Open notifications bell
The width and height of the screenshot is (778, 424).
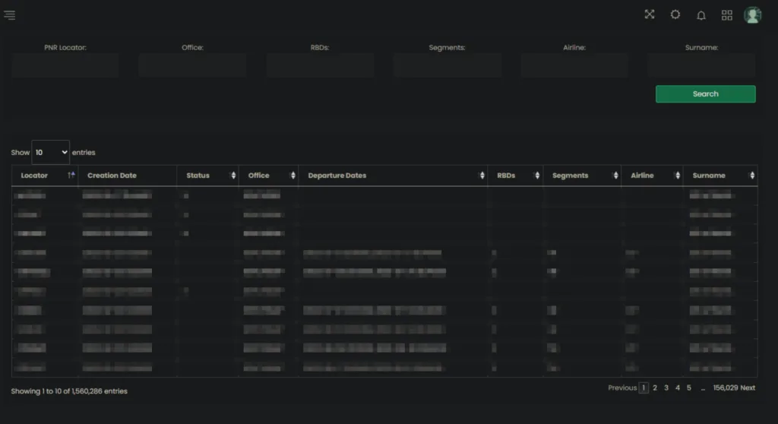(701, 15)
